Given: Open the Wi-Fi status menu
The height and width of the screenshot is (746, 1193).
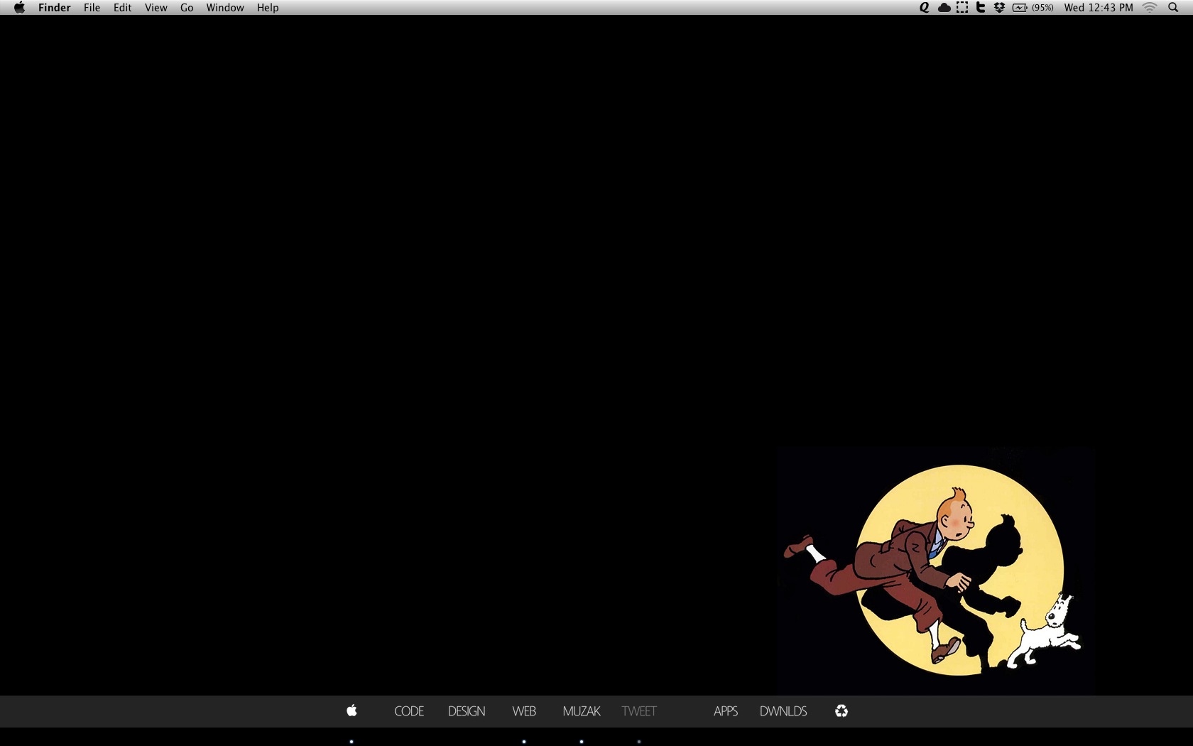Looking at the screenshot, I should tap(1150, 8).
